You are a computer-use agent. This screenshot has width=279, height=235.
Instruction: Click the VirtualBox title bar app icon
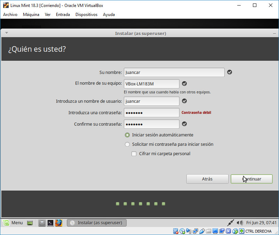click(6, 5)
